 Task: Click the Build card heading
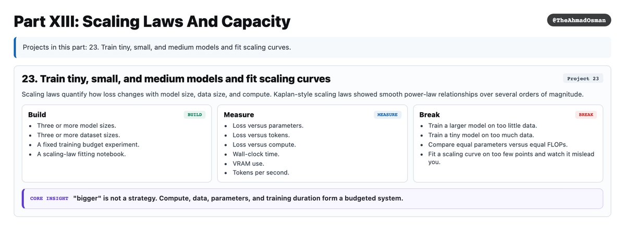click(37, 115)
